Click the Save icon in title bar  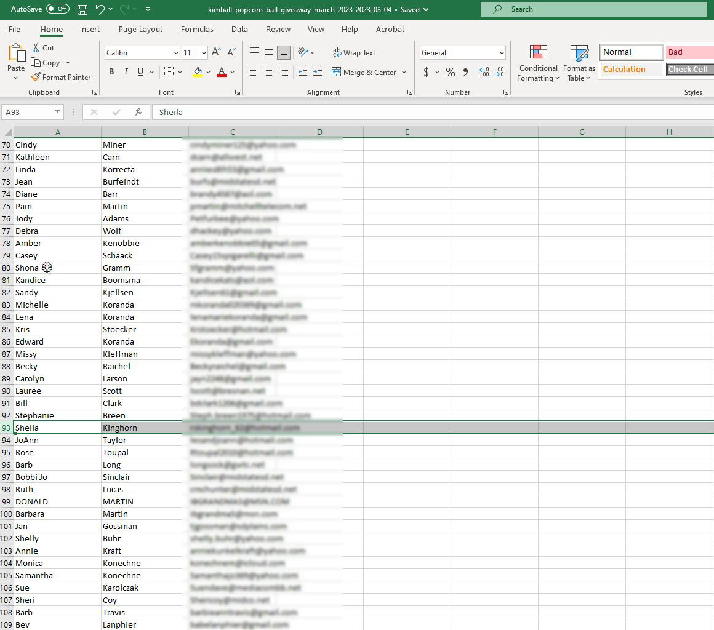(82, 9)
